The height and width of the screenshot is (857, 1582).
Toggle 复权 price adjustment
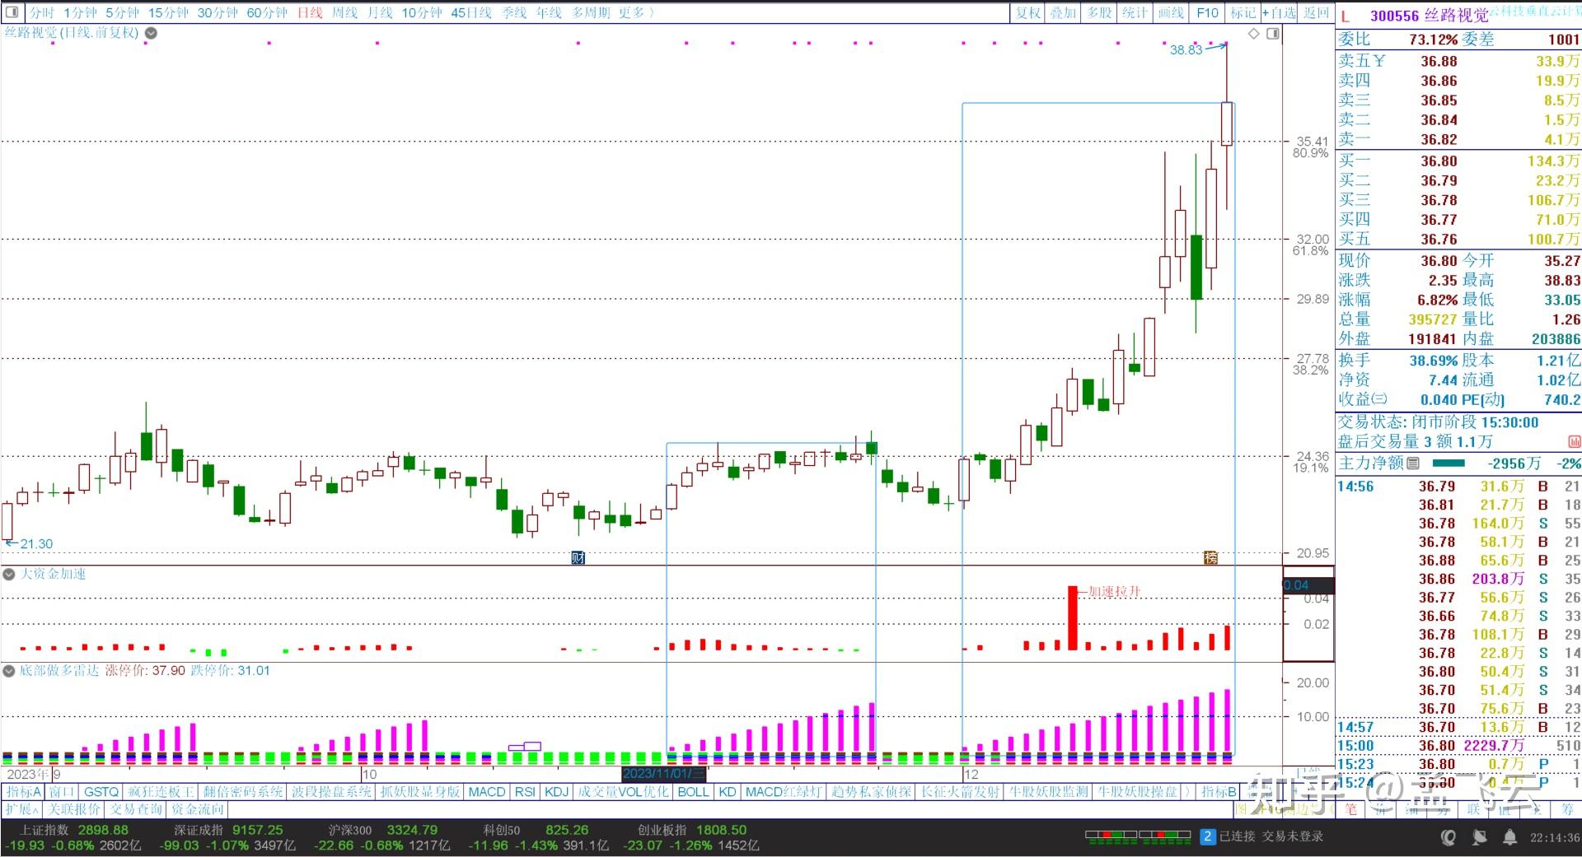pos(1027,12)
